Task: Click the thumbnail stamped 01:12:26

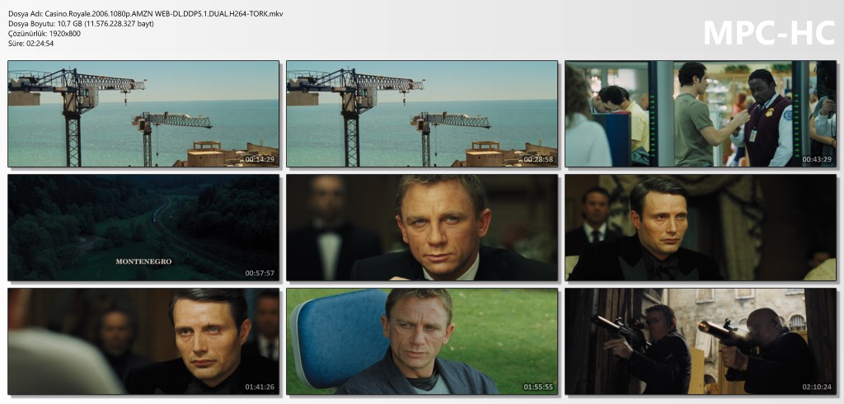Action: pos(421,228)
